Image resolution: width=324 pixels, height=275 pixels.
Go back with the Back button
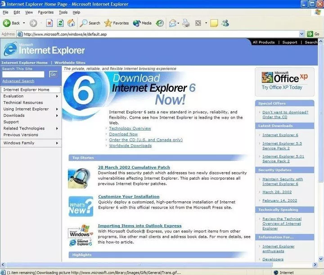click(11, 23)
